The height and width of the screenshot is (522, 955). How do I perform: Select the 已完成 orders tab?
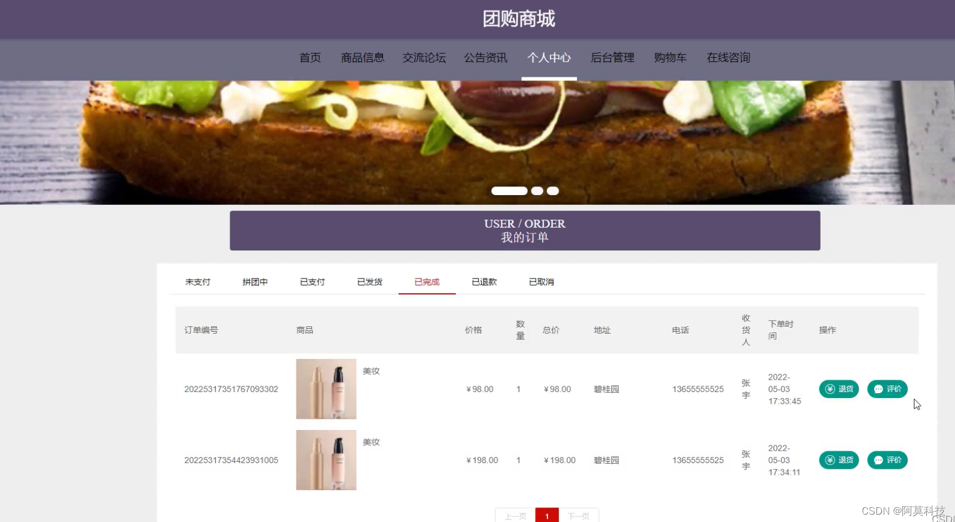pyautogui.click(x=427, y=282)
